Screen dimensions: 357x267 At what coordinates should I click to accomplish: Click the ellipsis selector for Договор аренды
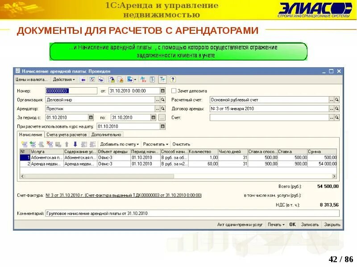click(x=332, y=109)
